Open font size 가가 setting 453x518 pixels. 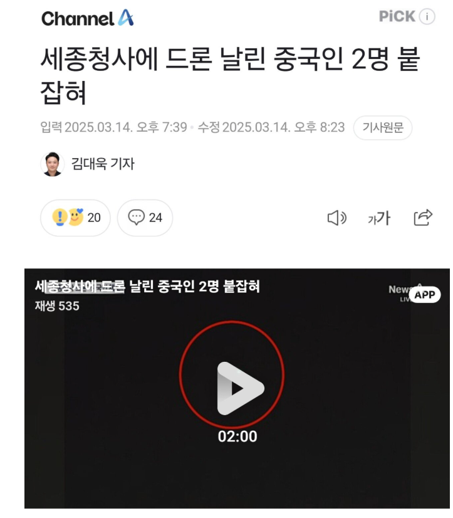tap(379, 218)
